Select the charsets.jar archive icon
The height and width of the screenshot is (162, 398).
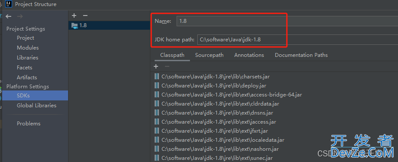coord(157,76)
